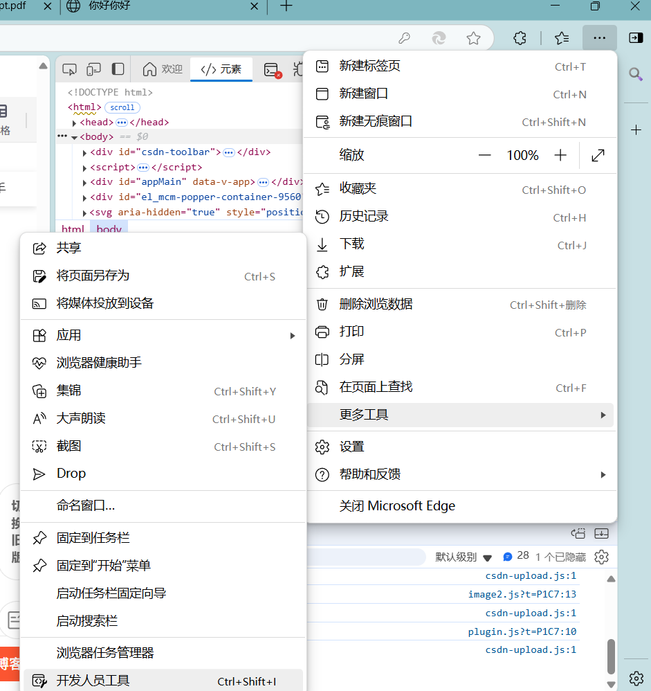
Task: Select 新建标签页 menu item
Action: (x=460, y=66)
